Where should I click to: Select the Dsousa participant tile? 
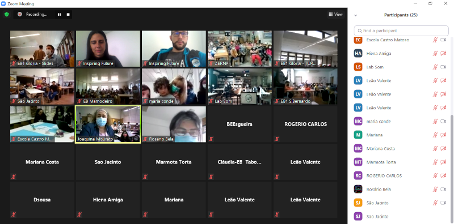tap(42, 200)
